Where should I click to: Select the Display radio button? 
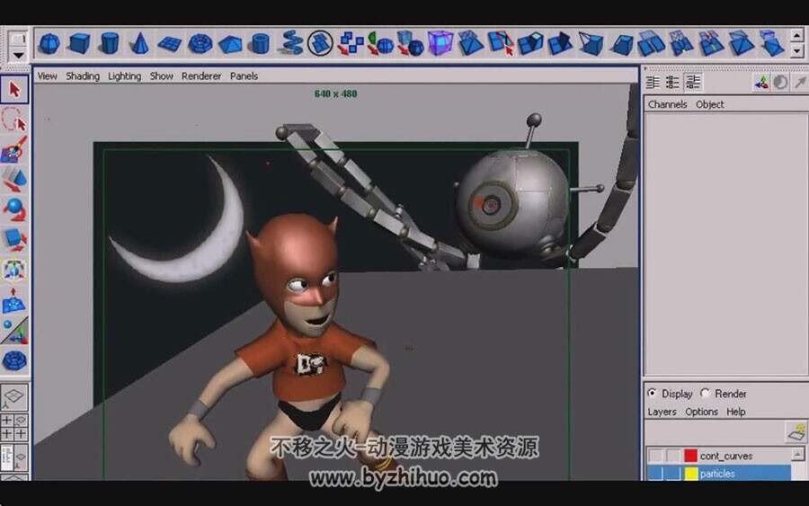point(652,393)
